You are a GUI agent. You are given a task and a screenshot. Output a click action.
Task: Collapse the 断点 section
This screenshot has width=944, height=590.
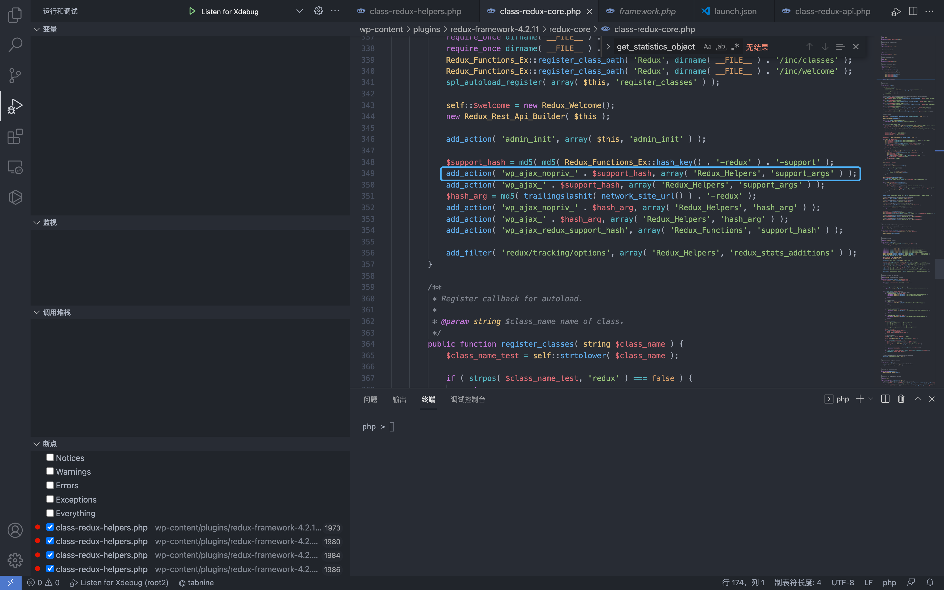coord(37,444)
